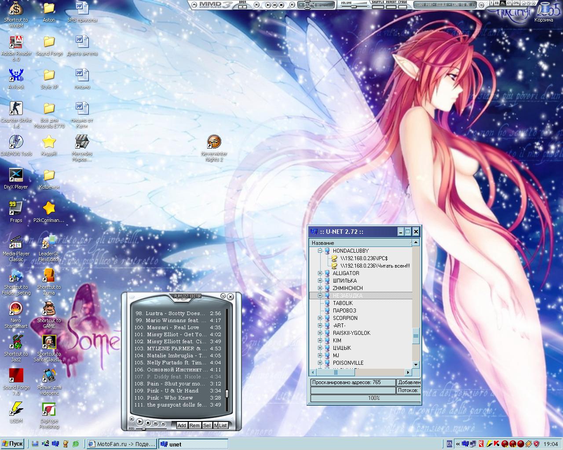The image size is (563, 450).
Task: Open the Neverwinter Nights 2 shortcut
Action: 214,148
